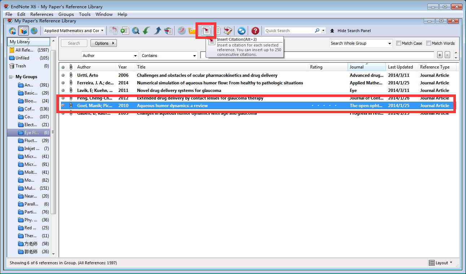This screenshot has width=466, height=274.
Task: Sort by the Journal column header
Action: click(367, 67)
